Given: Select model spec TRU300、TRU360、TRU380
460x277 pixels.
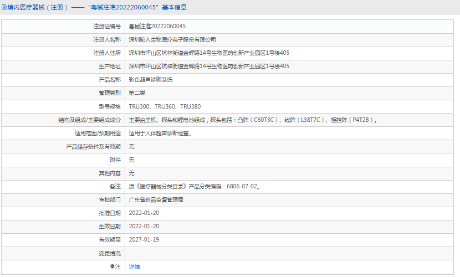Looking at the screenshot, I should click(x=165, y=106).
